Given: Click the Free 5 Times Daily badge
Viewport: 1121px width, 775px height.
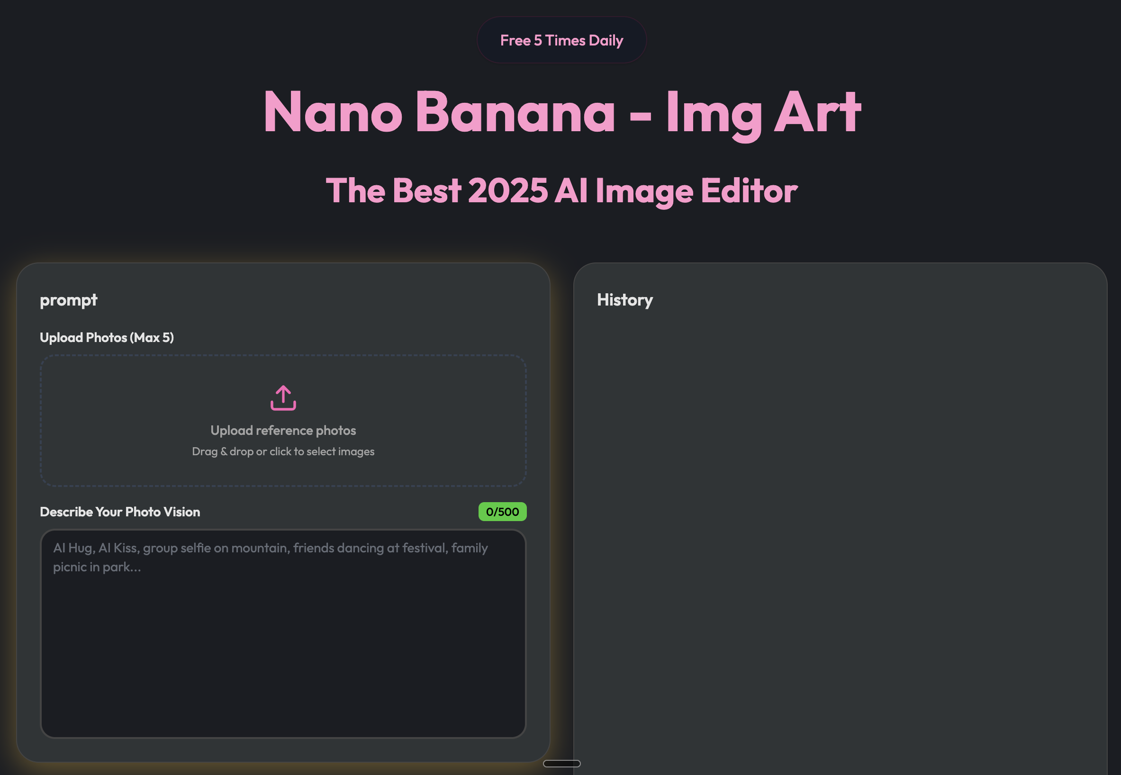Looking at the screenshot, I should pyautogui.click(x=561, y=40).
